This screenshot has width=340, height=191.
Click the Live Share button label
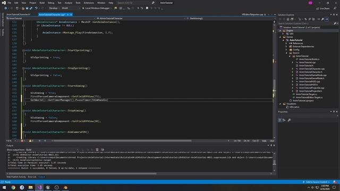coord(325,8)
